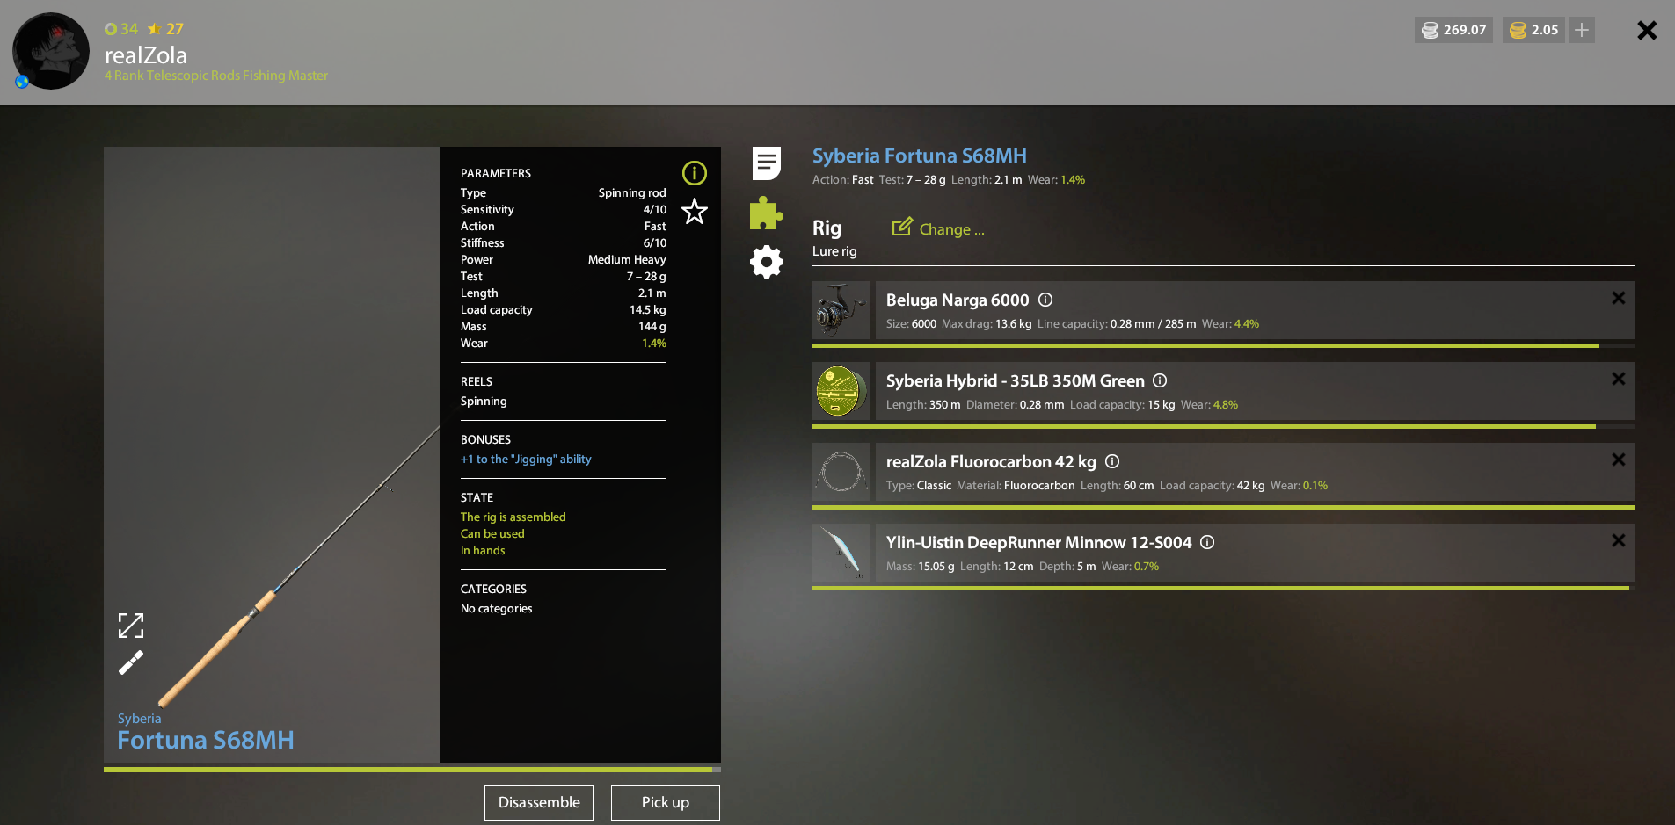Click the repair tool icon on rod image
1675x825 pixels.
131,662
